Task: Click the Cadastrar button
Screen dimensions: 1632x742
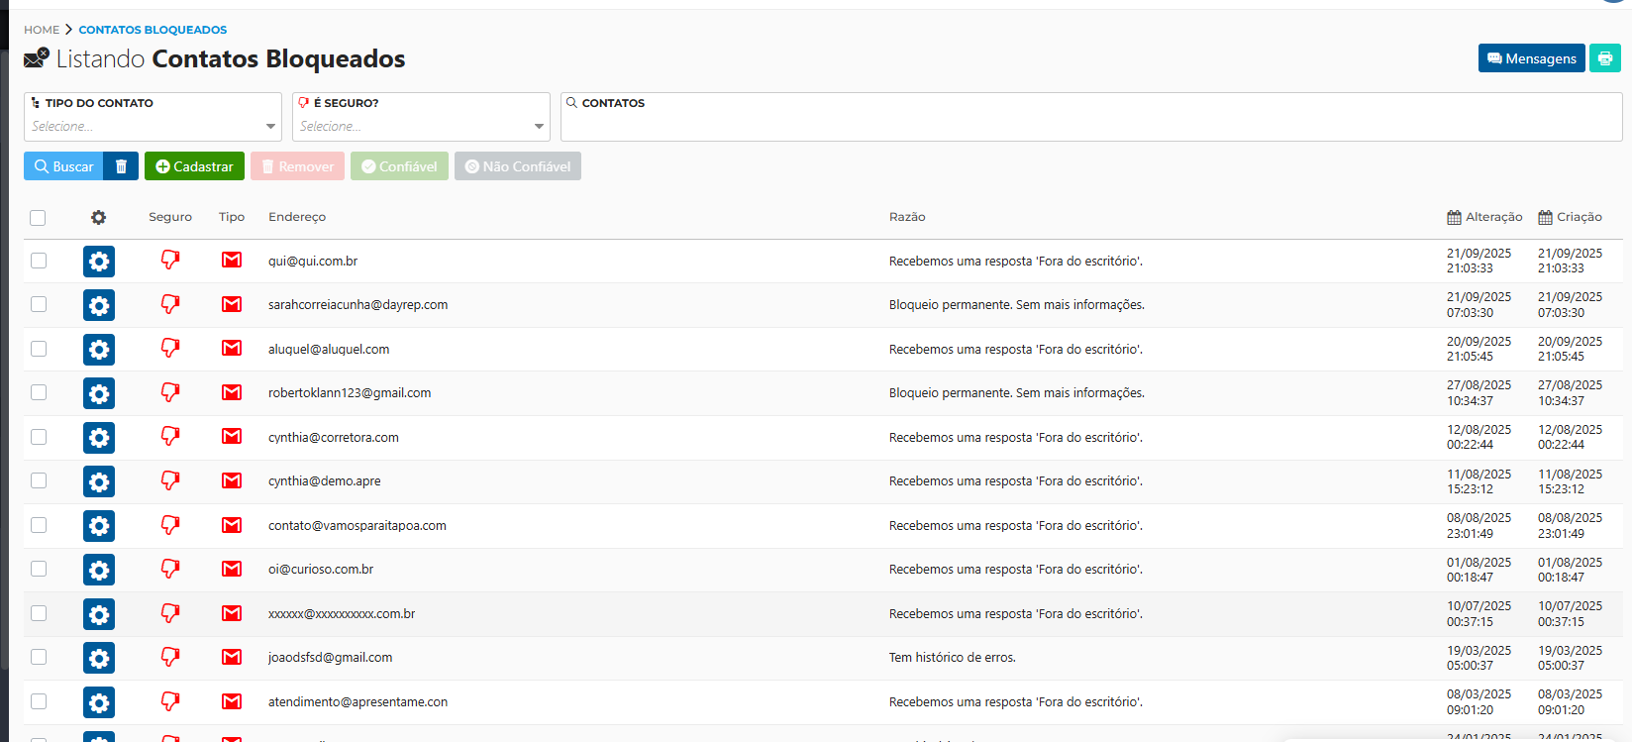Action: pos(194,166)
